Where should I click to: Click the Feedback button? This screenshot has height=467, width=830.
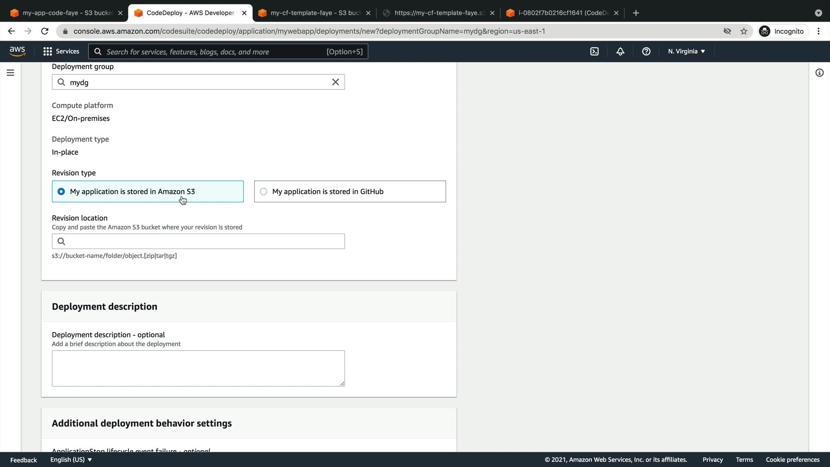pyautogui.click(x=23, y=460)
